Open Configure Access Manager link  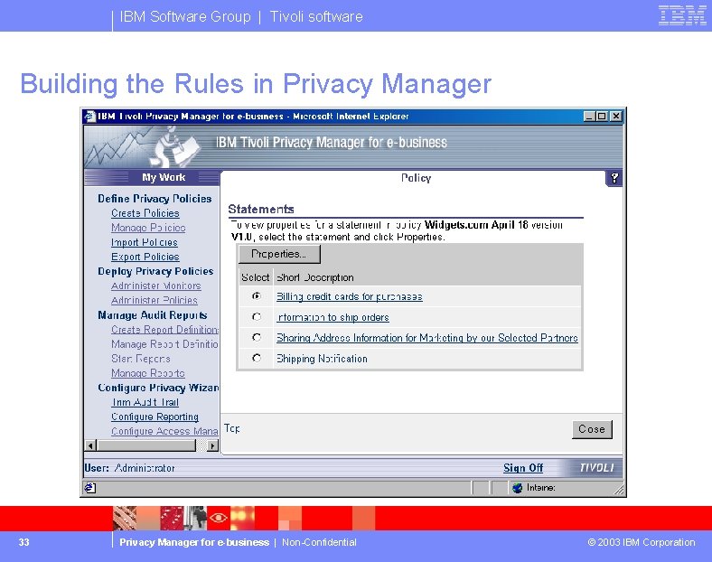[164, 431]
